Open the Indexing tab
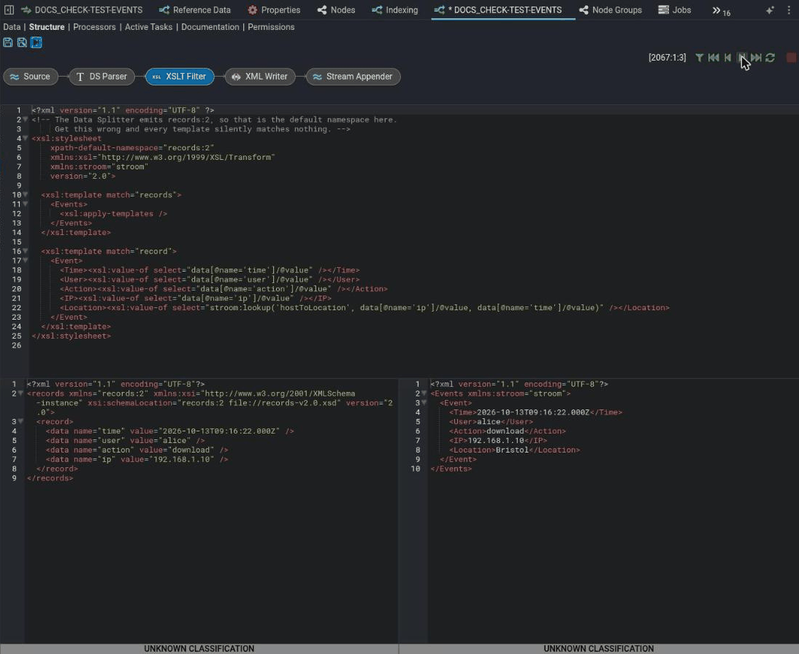 (395, 9)
